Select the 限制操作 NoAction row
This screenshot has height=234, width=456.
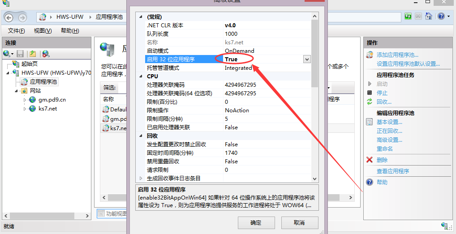pos(228,111)
